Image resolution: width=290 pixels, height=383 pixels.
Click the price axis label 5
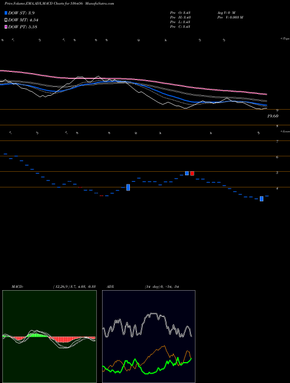(x=277, y=173)
